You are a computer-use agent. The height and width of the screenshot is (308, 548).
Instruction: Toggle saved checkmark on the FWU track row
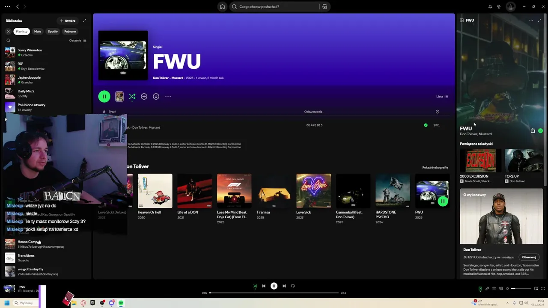(426, 125)
